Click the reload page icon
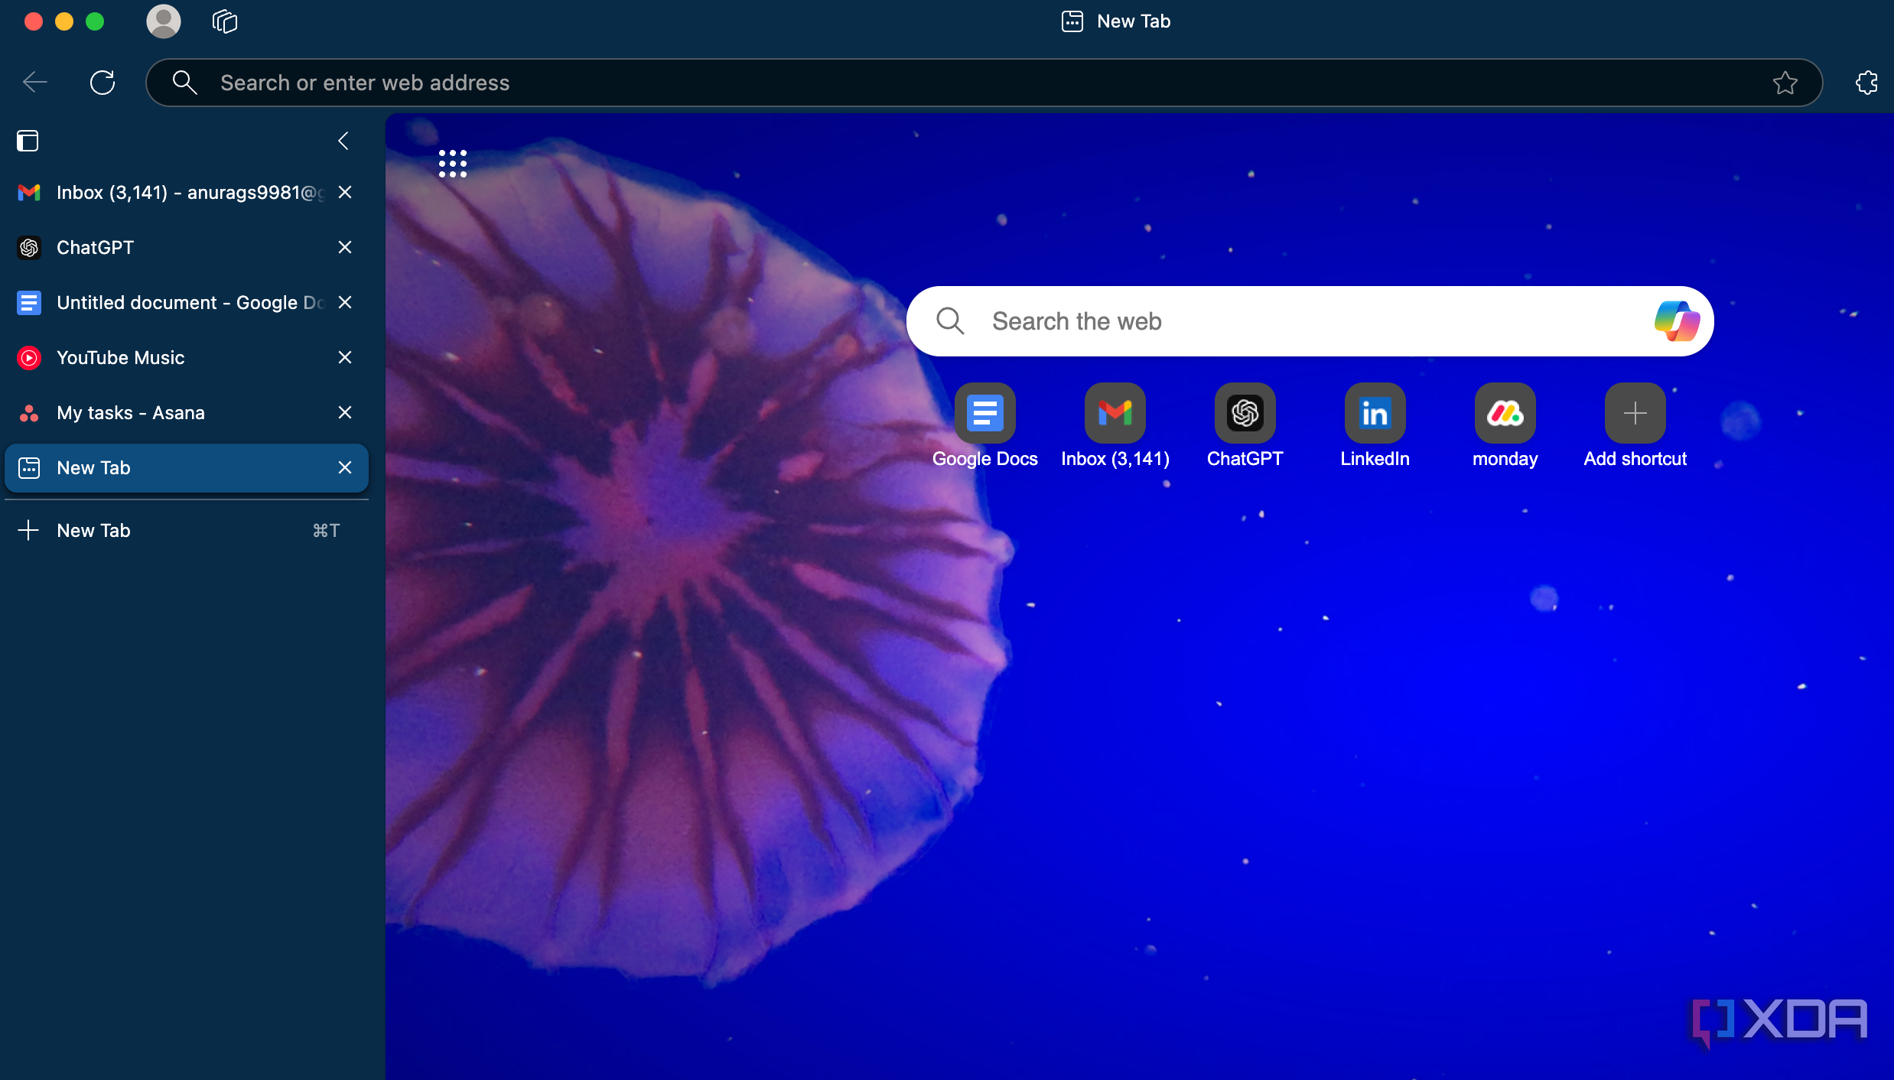The image size is (1894, 1080). coord(103,83)
